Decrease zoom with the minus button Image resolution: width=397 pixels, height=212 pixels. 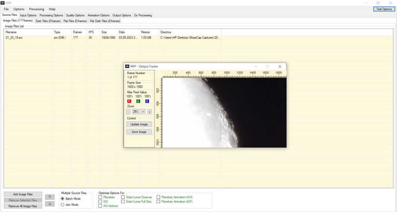click(x=128, y=112)
